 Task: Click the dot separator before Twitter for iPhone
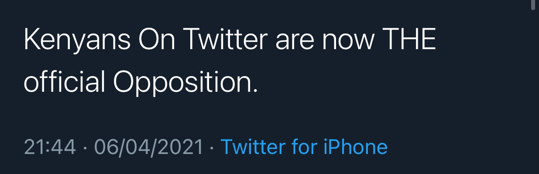tap(213, 147)
